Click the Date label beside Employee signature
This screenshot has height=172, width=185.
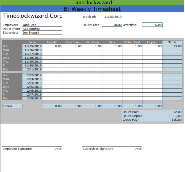(58, 149)
